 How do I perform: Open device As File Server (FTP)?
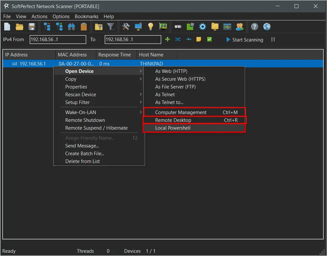[x=194, y=87]
